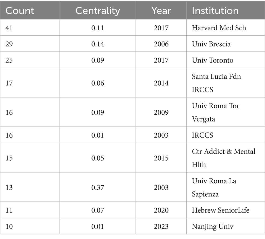
Task: Select the Santa Lucia Fdn IRCCS cell
Action: (x=216, y=83)
